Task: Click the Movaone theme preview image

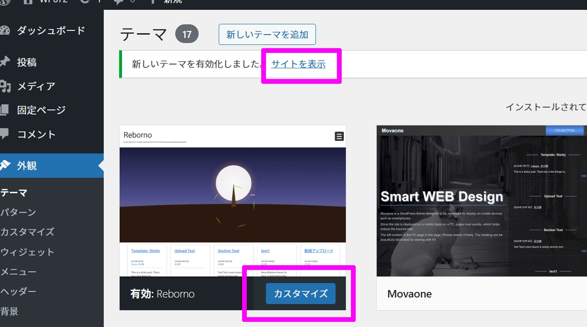Action: [x=481, y=201]
